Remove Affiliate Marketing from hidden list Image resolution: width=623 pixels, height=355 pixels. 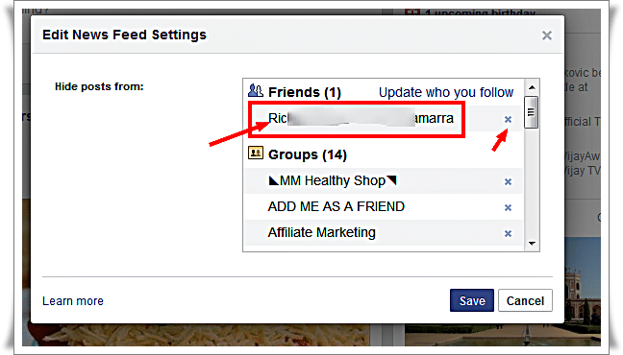(508, 233)
